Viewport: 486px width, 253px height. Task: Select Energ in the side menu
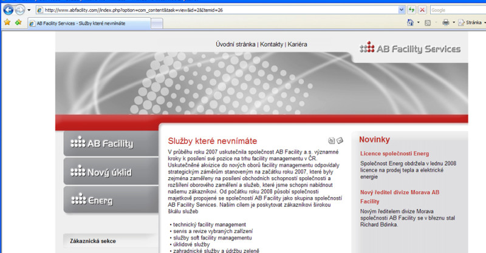point(111,200)
